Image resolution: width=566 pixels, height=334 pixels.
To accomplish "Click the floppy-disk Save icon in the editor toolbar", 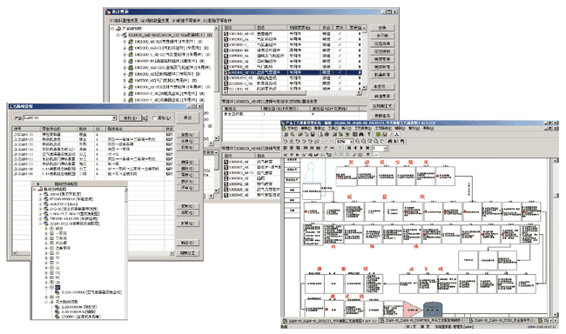I will 313,135.
